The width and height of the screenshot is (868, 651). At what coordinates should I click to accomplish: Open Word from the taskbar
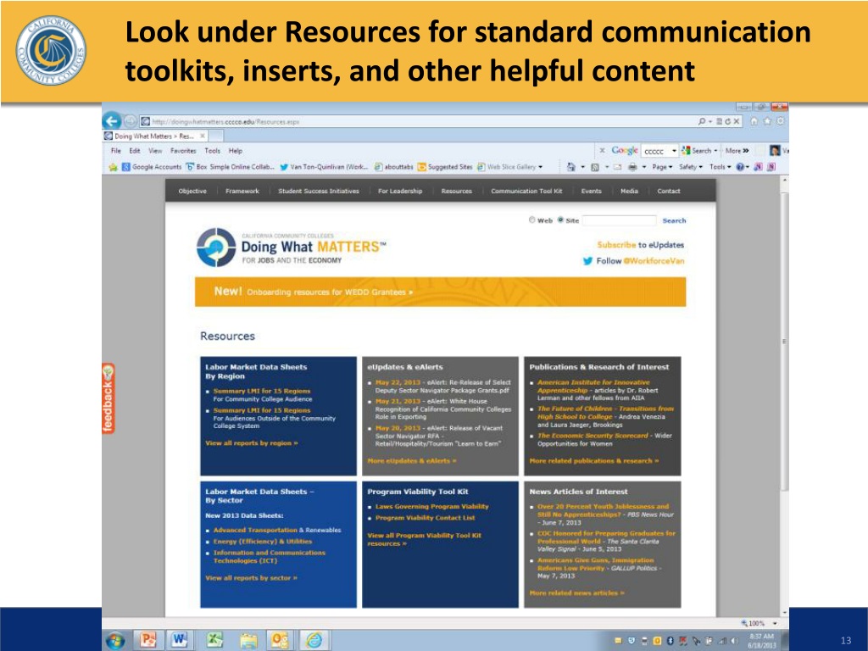pyautogui.click(x=179, y=640)
